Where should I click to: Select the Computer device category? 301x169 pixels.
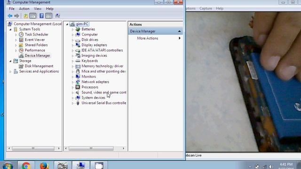pos(89,34)
